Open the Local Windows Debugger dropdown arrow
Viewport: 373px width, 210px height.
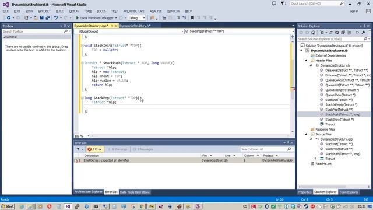point(116,18)
